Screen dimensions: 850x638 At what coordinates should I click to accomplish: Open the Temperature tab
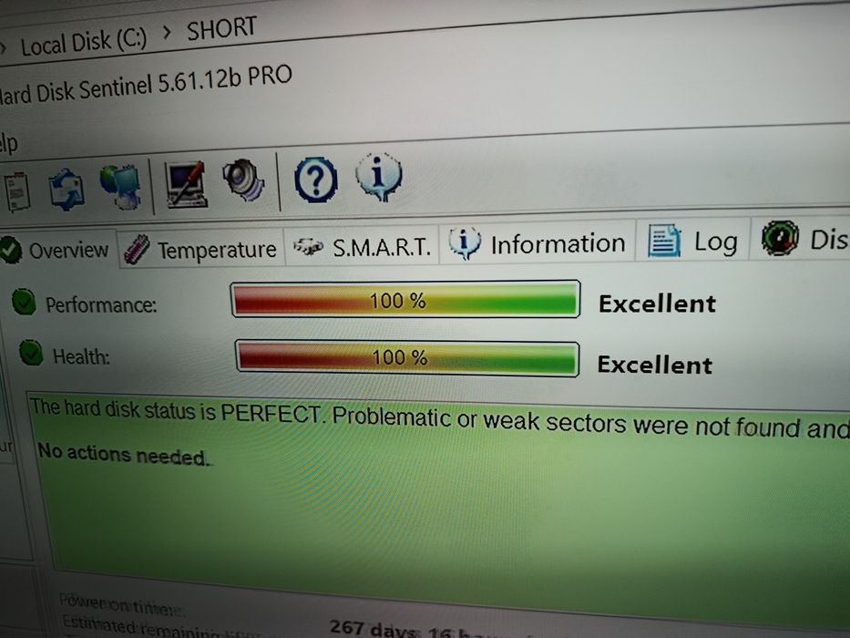[x=200, y=249]
